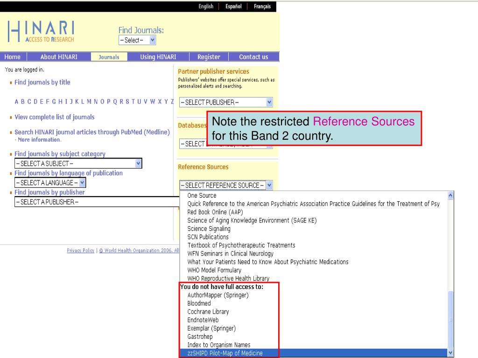The image size is (478, 358).
Task: Select Index to Organism Names
Action: pyautogui.click(x=314, y=345)
